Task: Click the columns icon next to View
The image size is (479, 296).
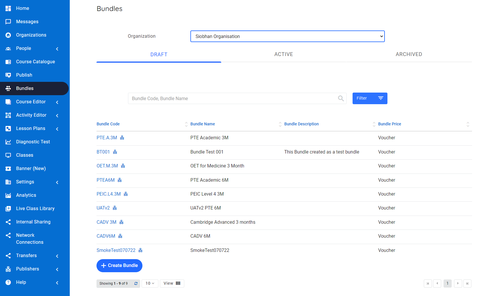Action: click(x=178, y=284)
